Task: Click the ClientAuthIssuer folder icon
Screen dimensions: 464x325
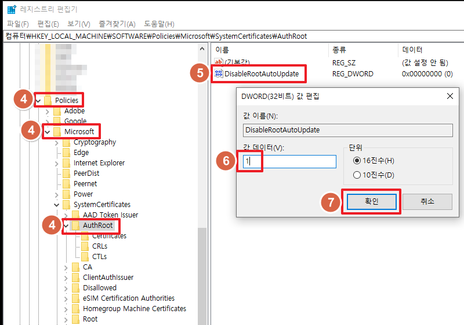Action: coord(76,278)
